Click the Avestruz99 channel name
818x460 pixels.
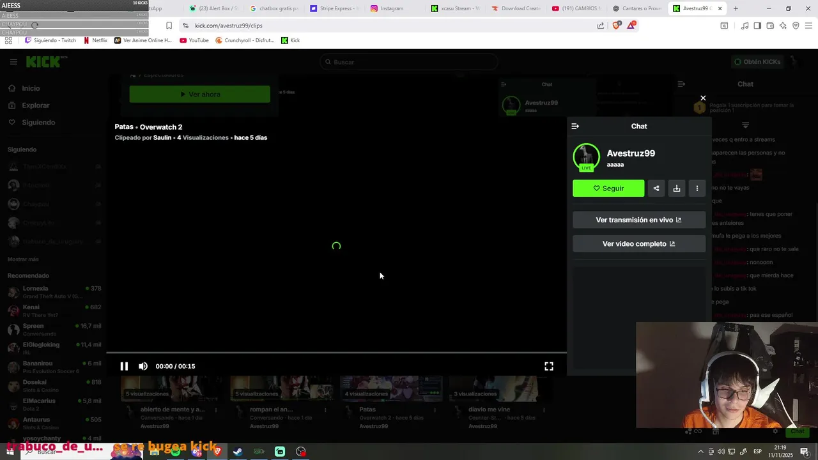pyautogui.click(x=631, y=153)
